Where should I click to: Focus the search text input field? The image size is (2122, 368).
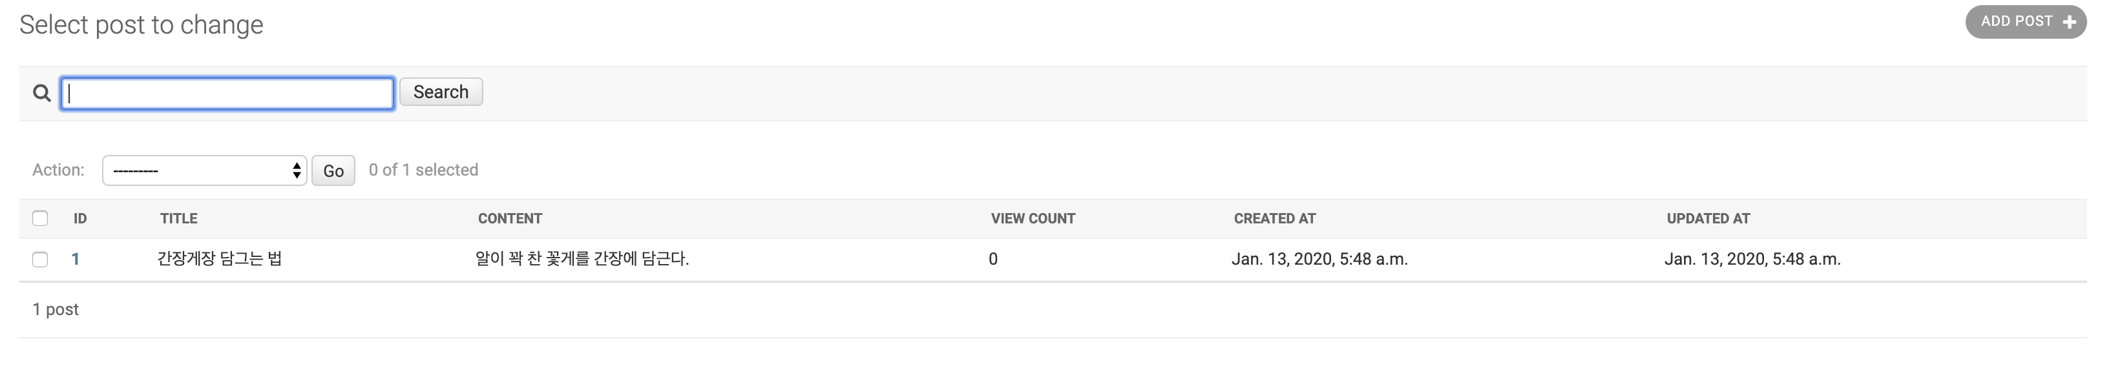point(227,93)
